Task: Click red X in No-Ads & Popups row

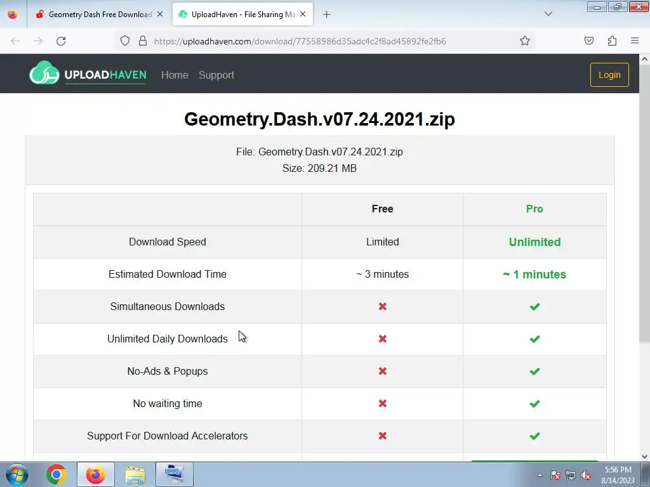Action: click(x=383, y=371)
